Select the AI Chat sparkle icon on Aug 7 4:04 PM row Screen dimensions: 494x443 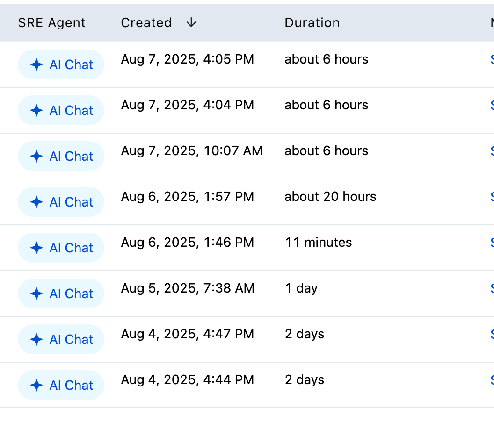pyautogui.click(x=36, y=110)
